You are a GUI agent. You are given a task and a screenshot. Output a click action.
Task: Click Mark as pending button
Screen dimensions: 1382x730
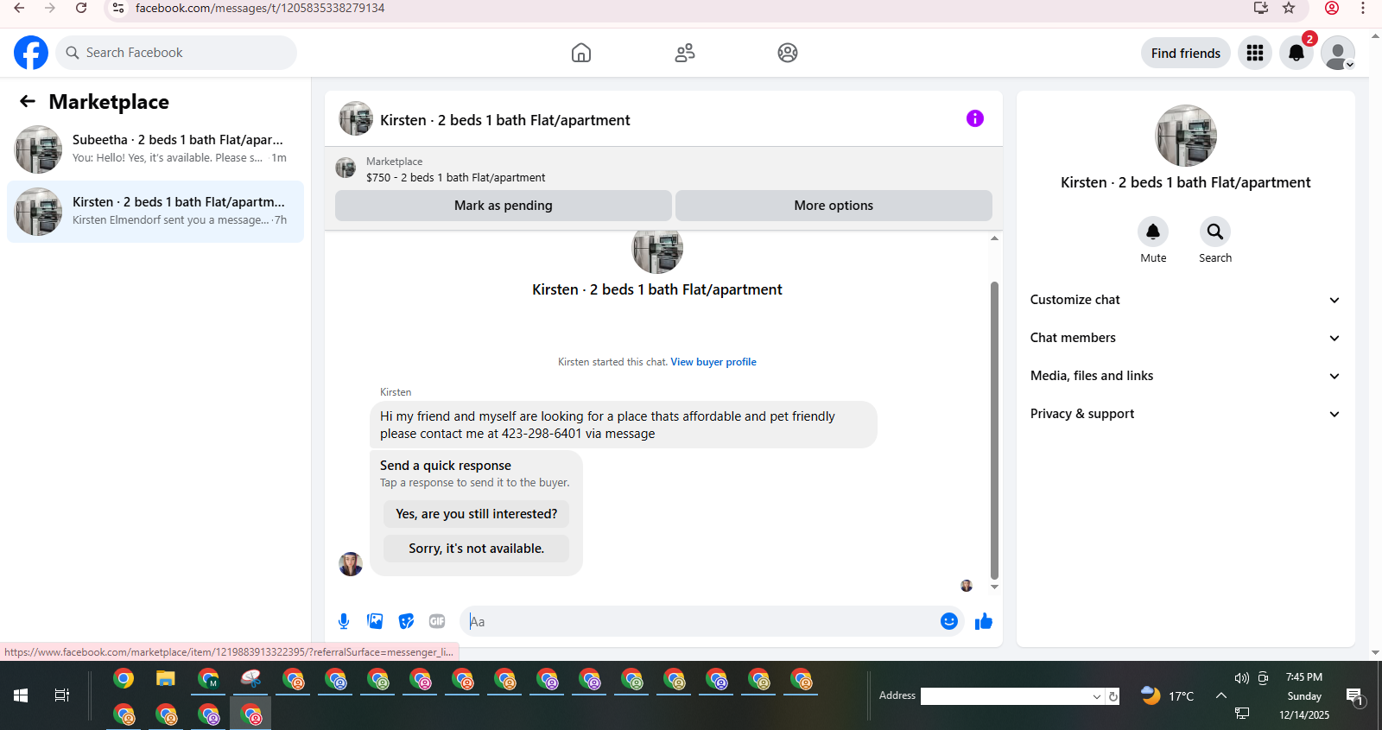click(504, 206)
